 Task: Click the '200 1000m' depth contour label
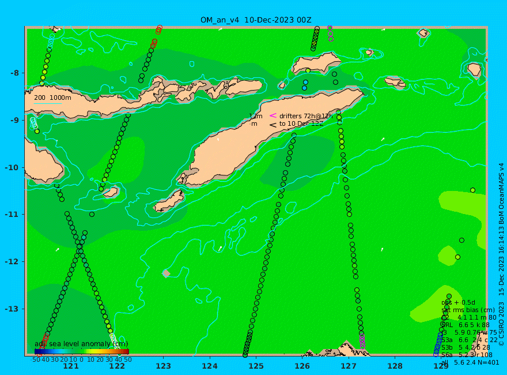click(52, 97)
